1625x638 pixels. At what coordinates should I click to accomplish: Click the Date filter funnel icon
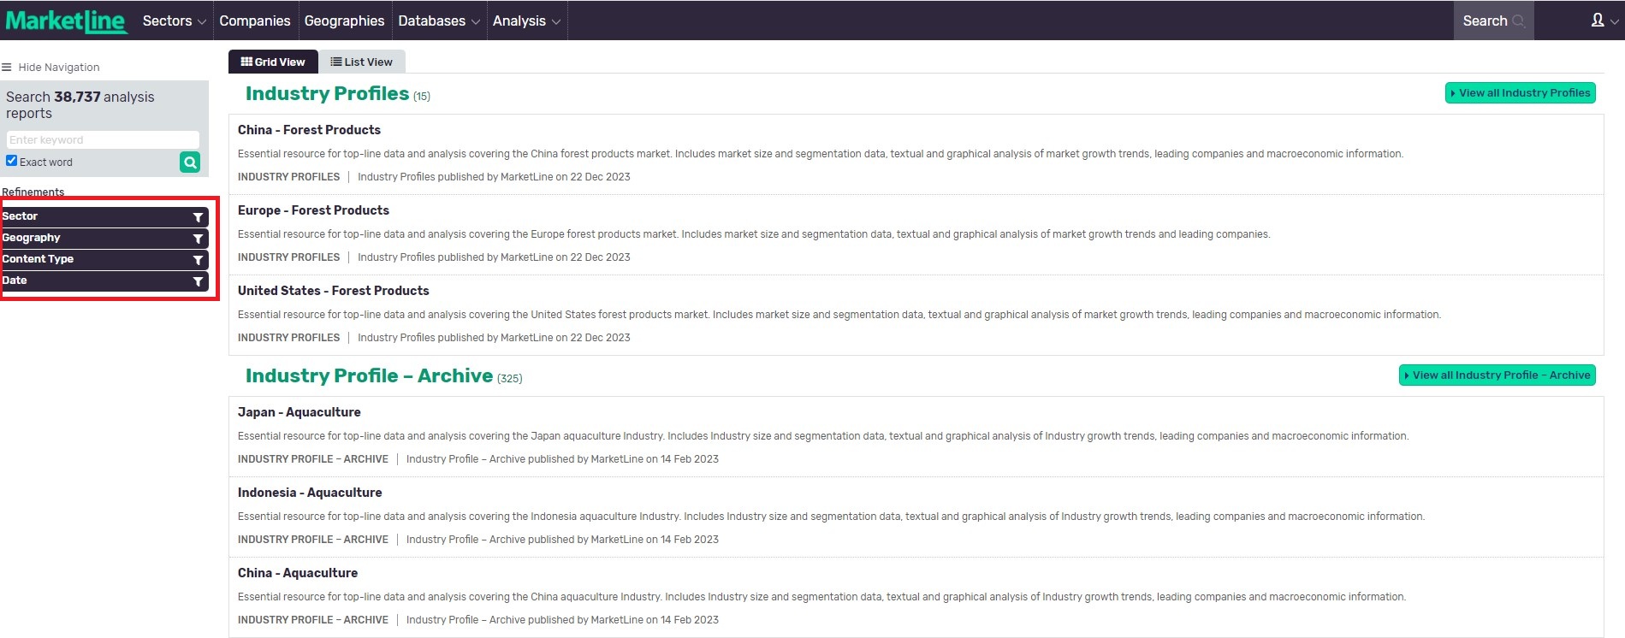coord(198,281)
